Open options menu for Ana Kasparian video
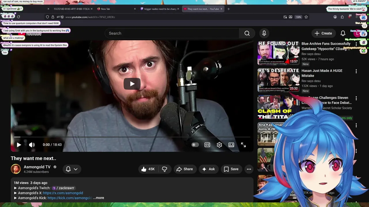369x207 pixels. pyautogui.click(x=356, y=125)
